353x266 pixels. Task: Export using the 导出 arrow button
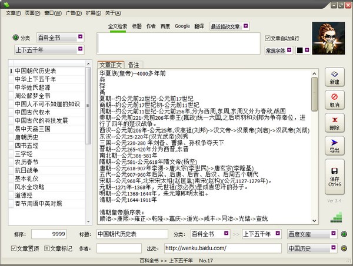click(x=334, y=146)
